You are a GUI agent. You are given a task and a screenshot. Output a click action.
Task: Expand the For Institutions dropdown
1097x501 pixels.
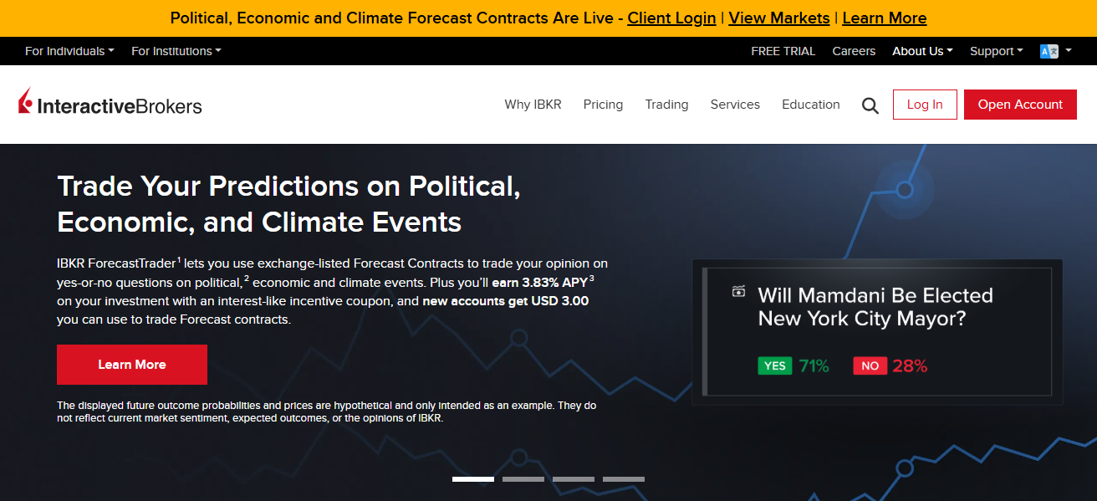tap(176, 51)
